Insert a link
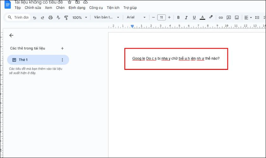 pos(220,17)
